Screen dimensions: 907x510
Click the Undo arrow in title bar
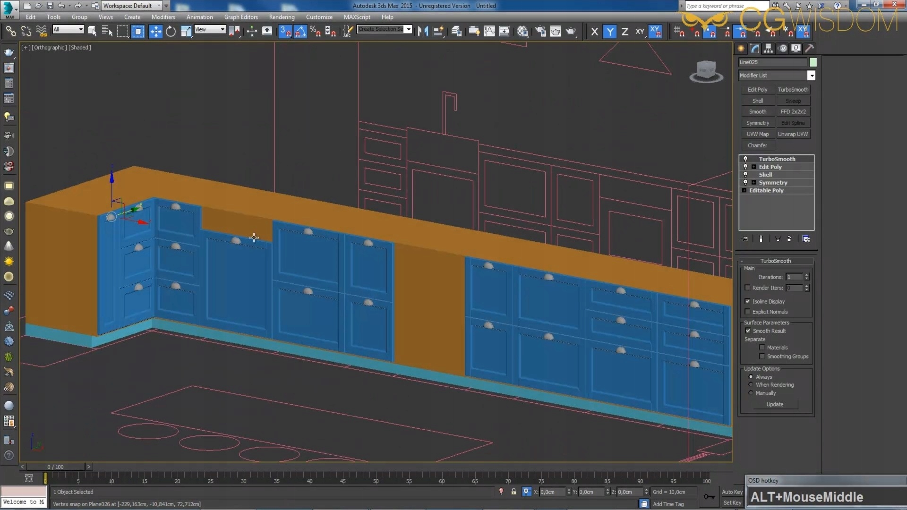click(61, 6)
